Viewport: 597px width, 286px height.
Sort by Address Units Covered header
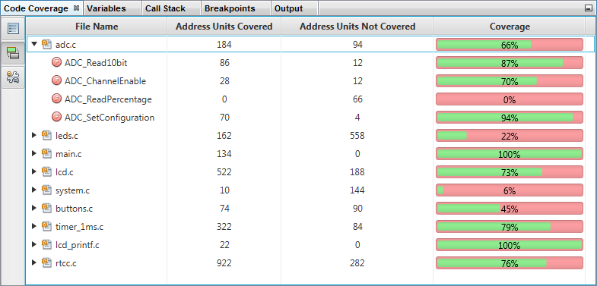click(224, 27)
